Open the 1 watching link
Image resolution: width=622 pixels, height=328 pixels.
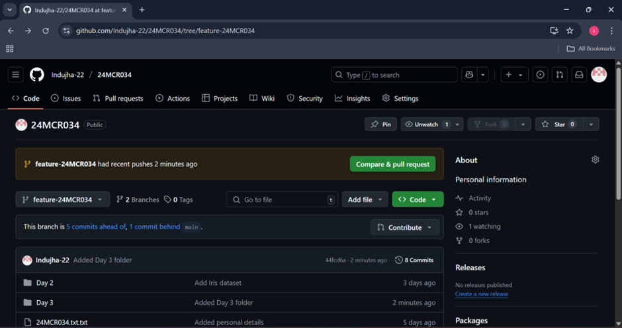[478, 227]
